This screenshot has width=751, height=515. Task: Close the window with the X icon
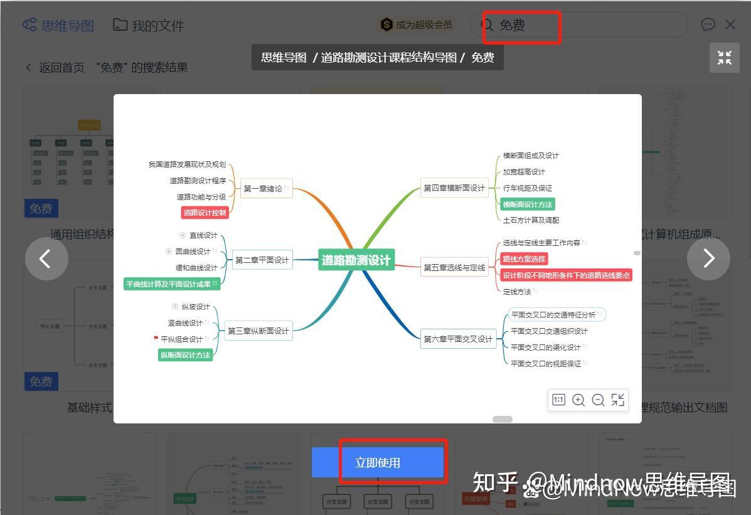[x=730, y=24]
